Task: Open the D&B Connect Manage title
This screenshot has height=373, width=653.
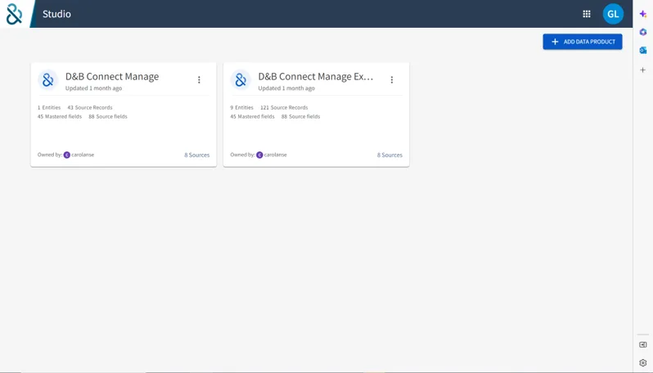Action: [112, 77]
